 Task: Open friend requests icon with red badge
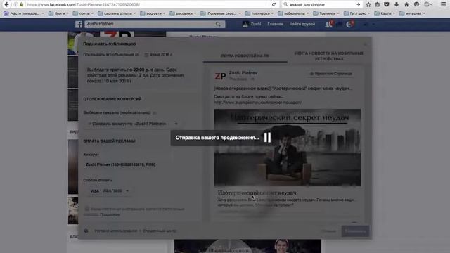329,25
